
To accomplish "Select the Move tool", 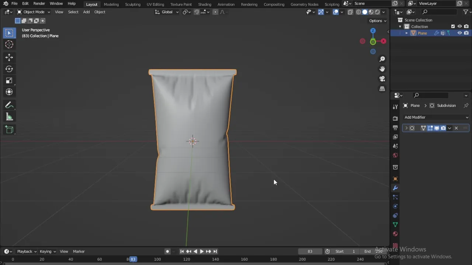I will click(9, 57).
